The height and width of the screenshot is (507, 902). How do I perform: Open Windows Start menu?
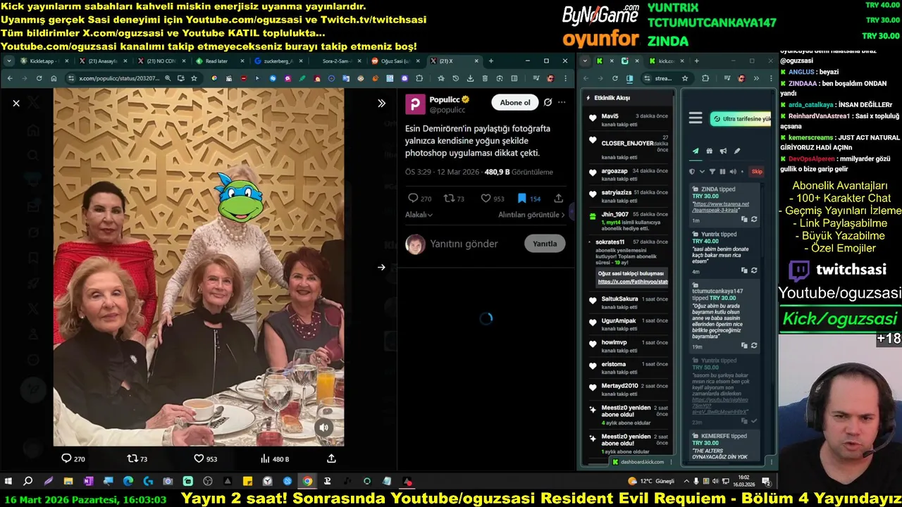8,482
